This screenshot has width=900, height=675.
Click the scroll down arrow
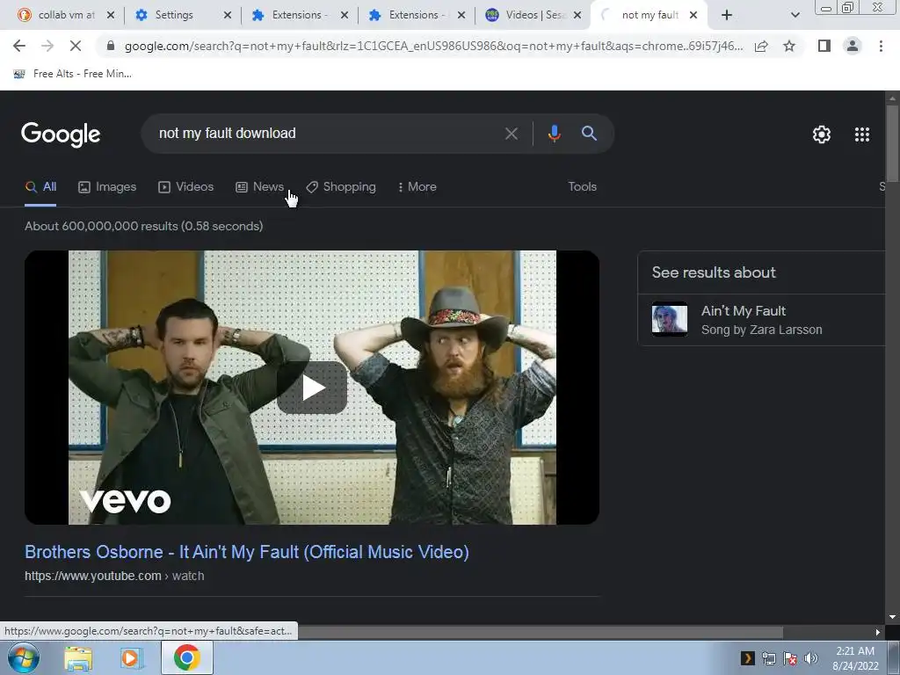(x=892, y=617)
